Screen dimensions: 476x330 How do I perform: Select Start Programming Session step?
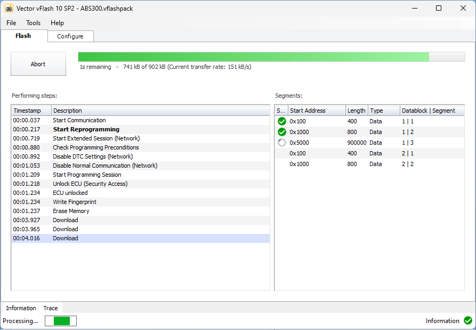pos(141,175)
